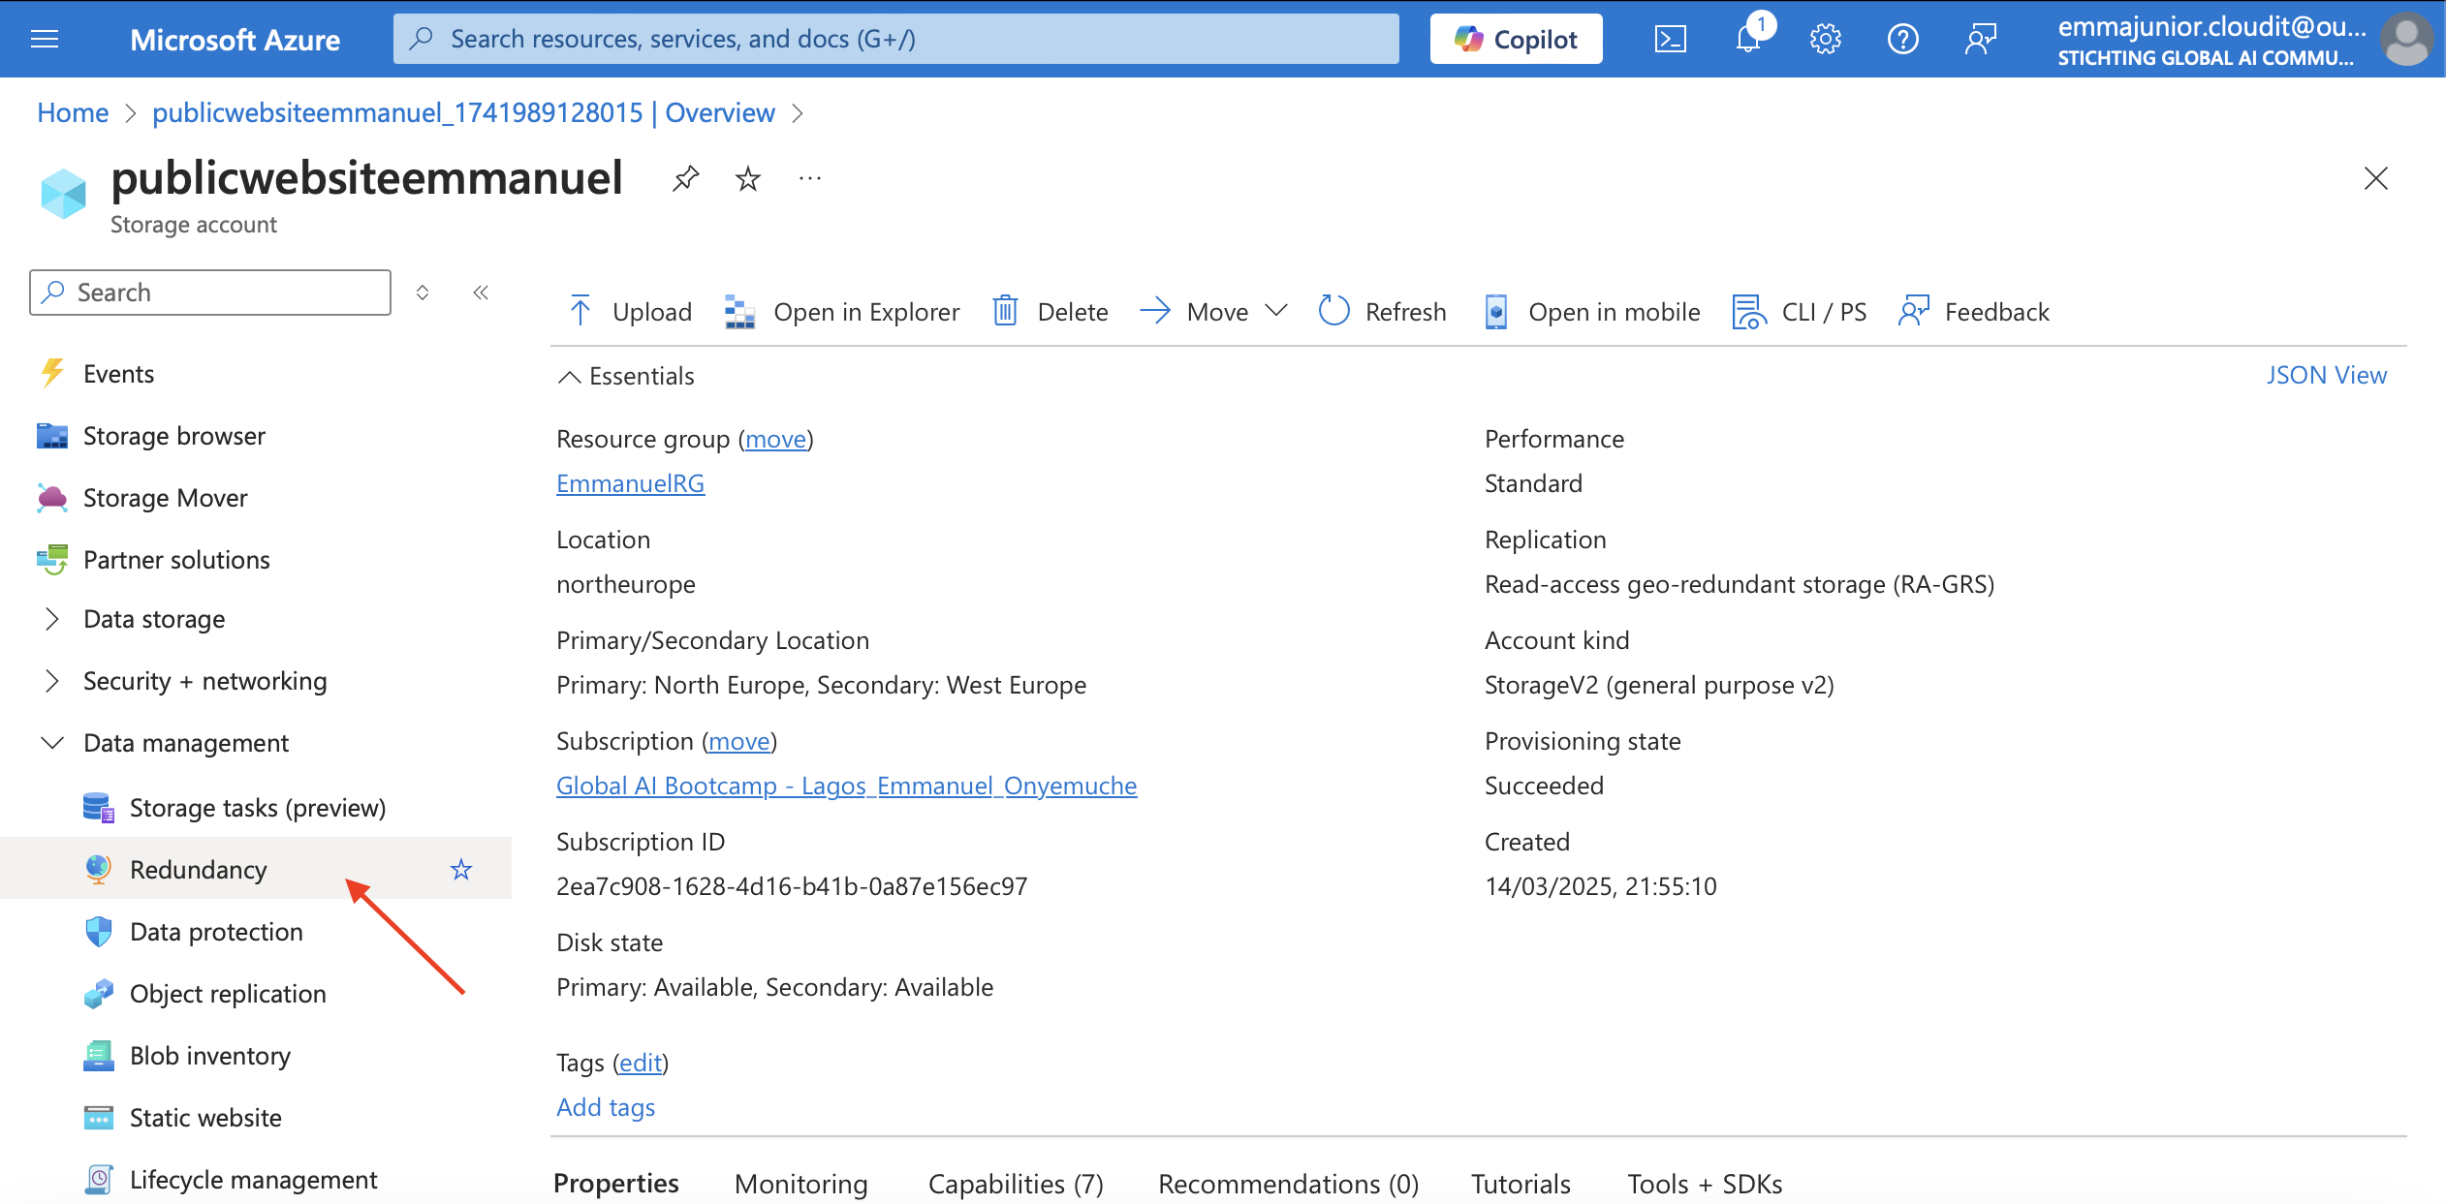The width and height of the screenshot is (2446, 1204).
Task: Click the Storage tasks (preview) icon
Action: [x=98, y=807]
